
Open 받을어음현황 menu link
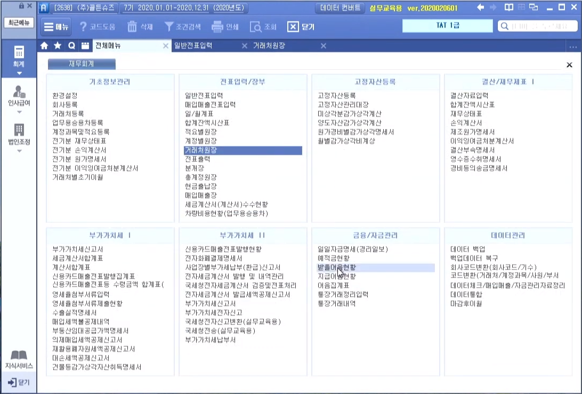337,267
